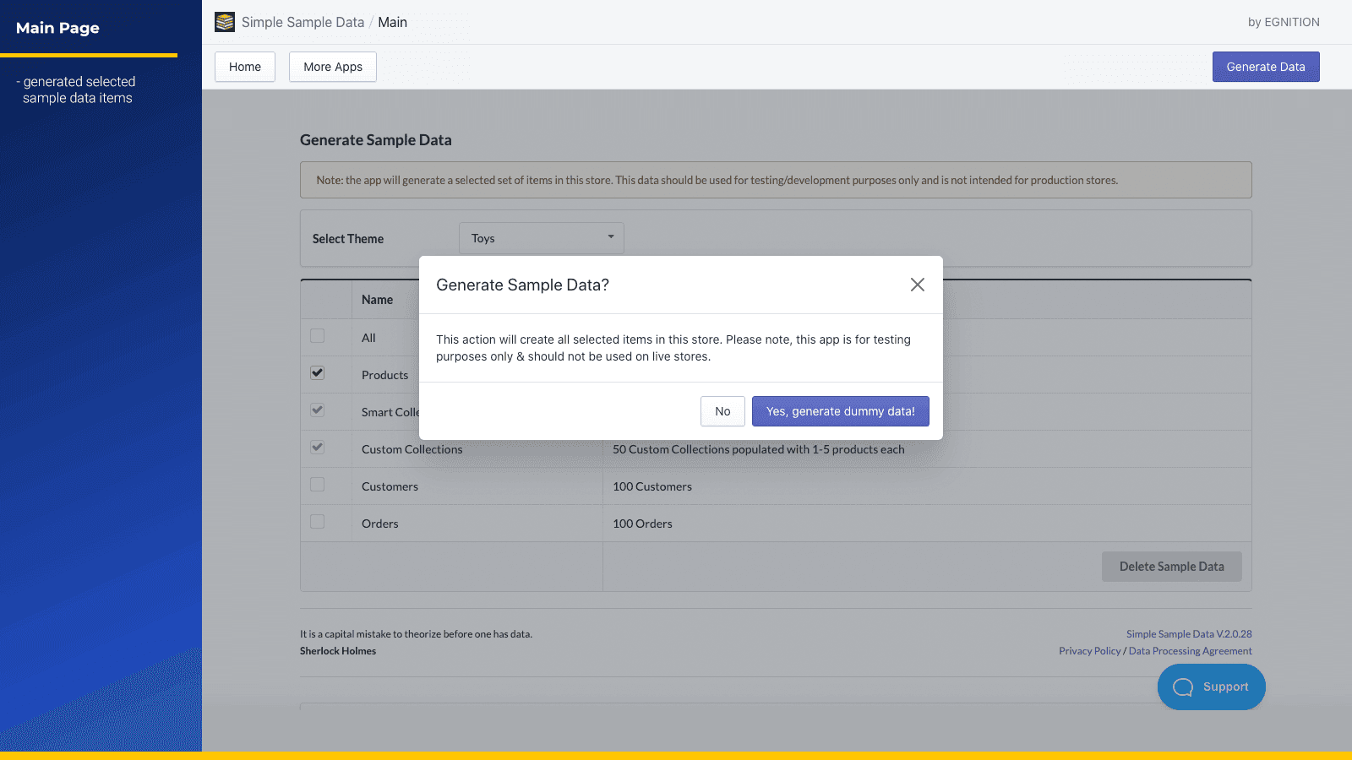Switch to the Home tab
This screenshot has height=760, width=1352.
(244, 66)
